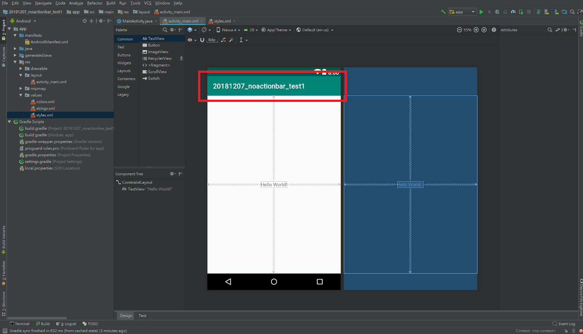Run the app with green play button
Image resolution: width=583 pixels, height=334 pixels.
click(x=481, y=12)
